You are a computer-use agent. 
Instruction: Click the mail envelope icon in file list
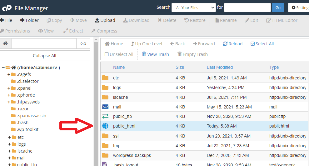(x=105, y=107)
